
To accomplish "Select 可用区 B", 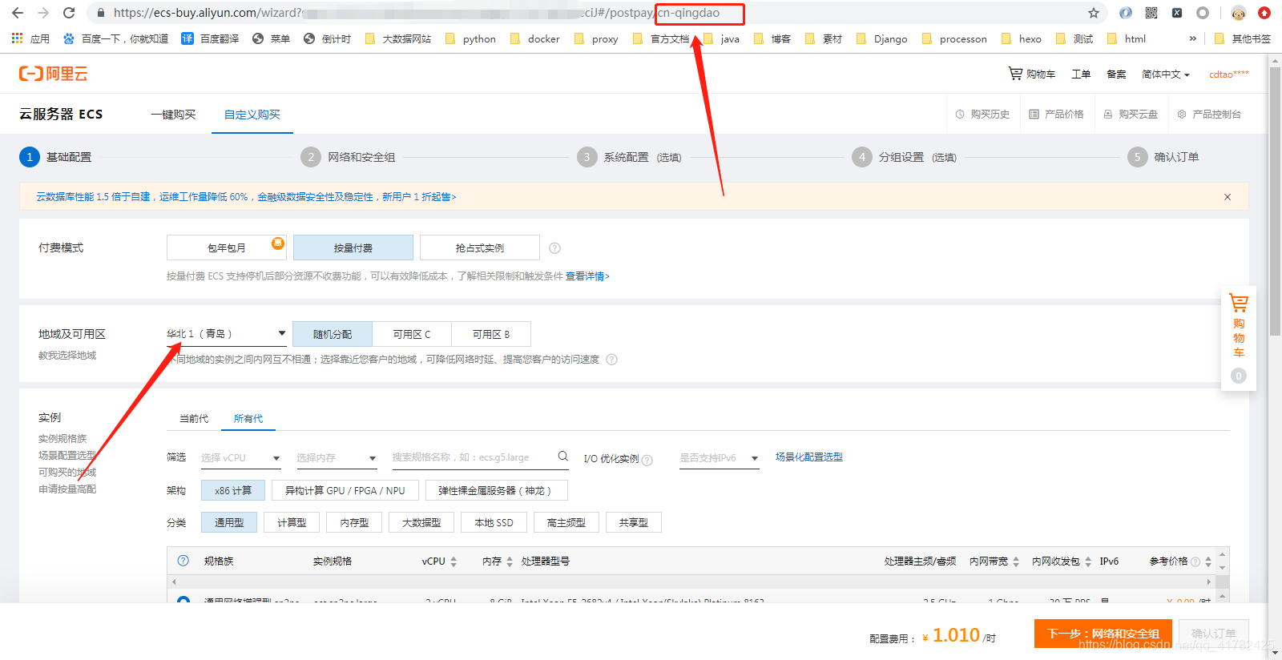I will [x=491, y=334].
